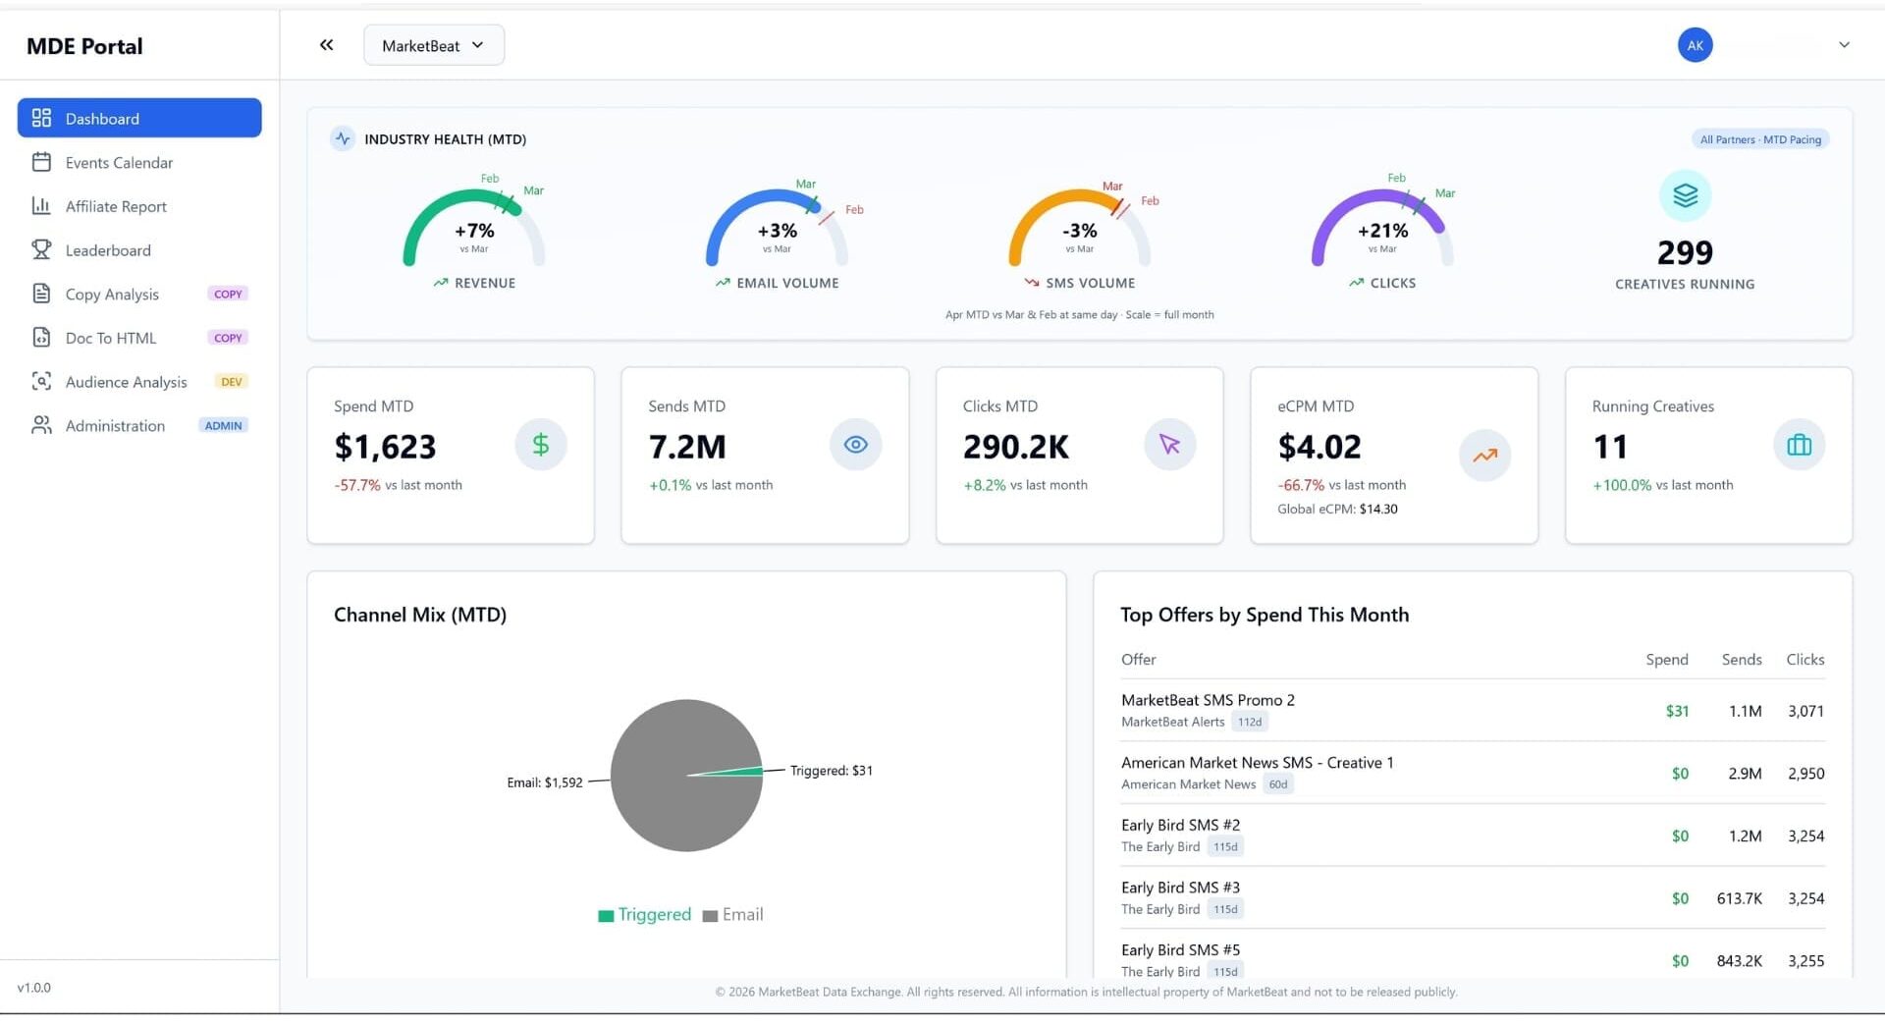The image size is (1885, 1024).
Task: Toggle Triggered series in pie legend
Action: (x=645, y=915)
